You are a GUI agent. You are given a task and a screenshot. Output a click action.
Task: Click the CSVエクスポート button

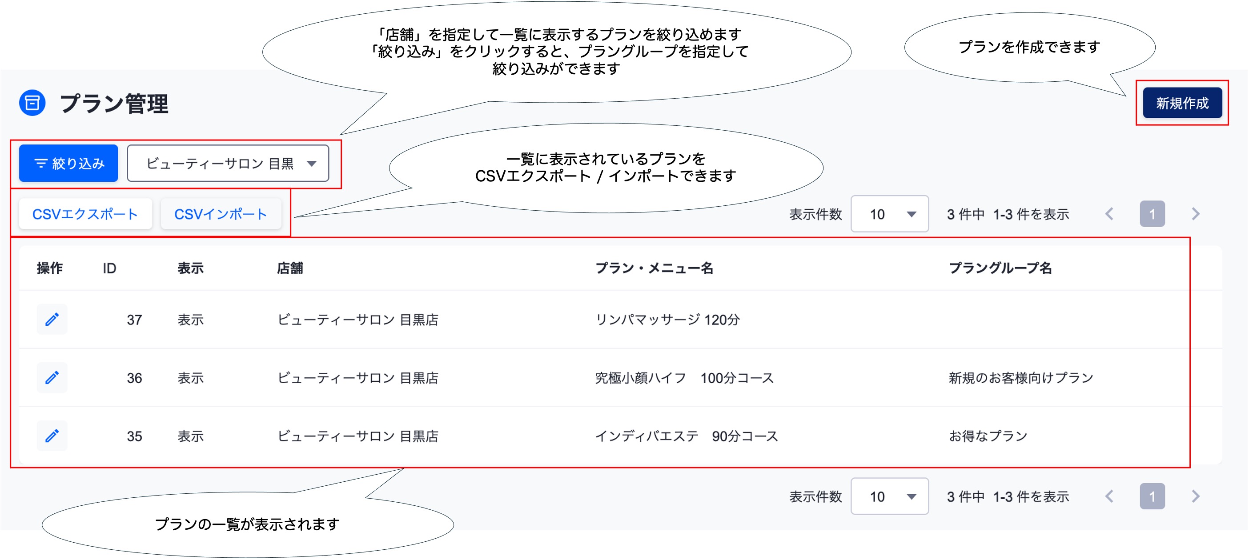[x=85, y=214]
